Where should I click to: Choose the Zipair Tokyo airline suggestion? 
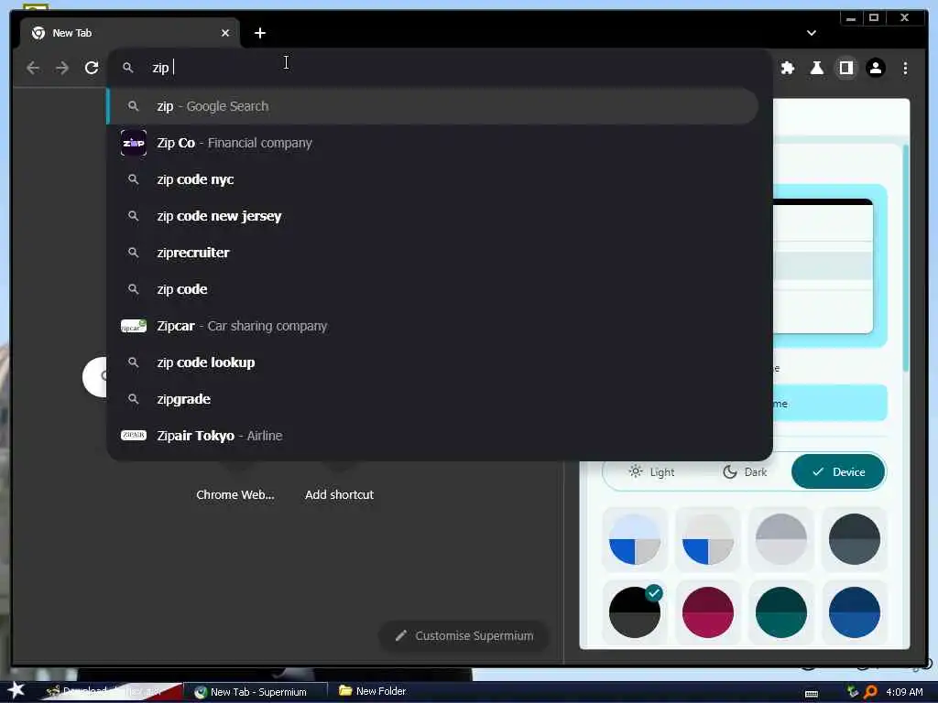point(433,436)
